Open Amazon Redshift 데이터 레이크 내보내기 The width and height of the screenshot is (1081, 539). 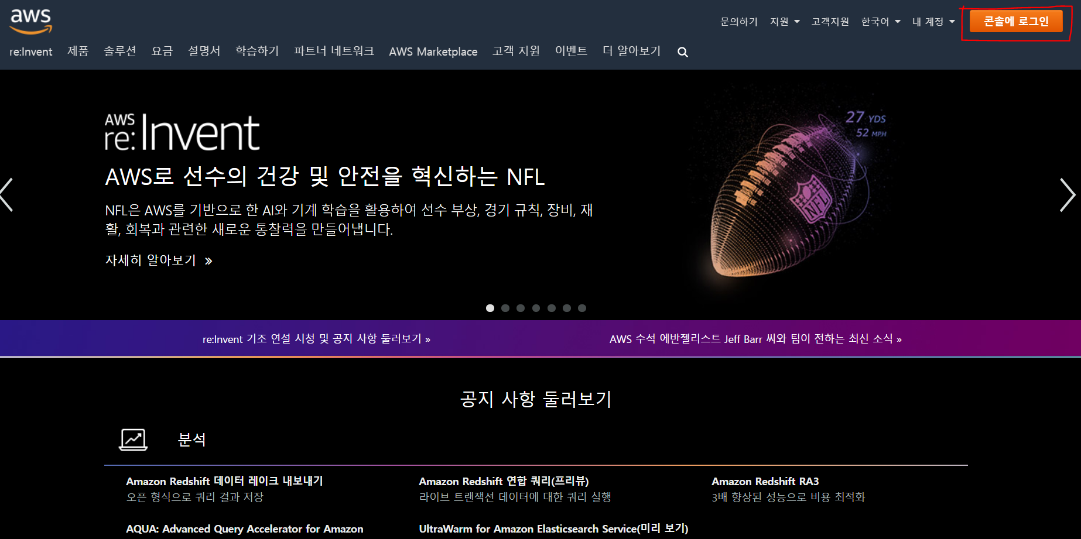coord(224,481)
